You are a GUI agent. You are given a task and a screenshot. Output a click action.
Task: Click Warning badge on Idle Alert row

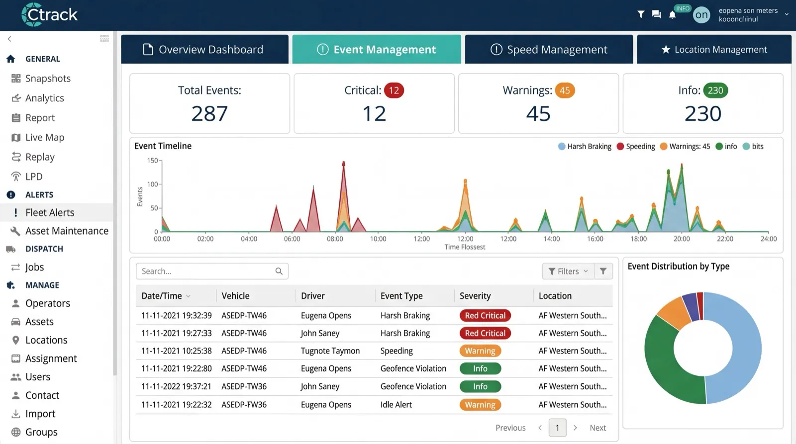pos(480,405)
